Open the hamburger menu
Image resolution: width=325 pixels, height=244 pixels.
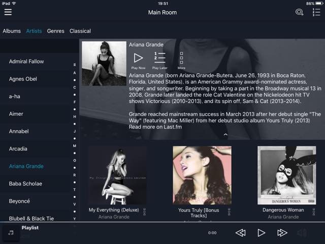tap(8, 12)
